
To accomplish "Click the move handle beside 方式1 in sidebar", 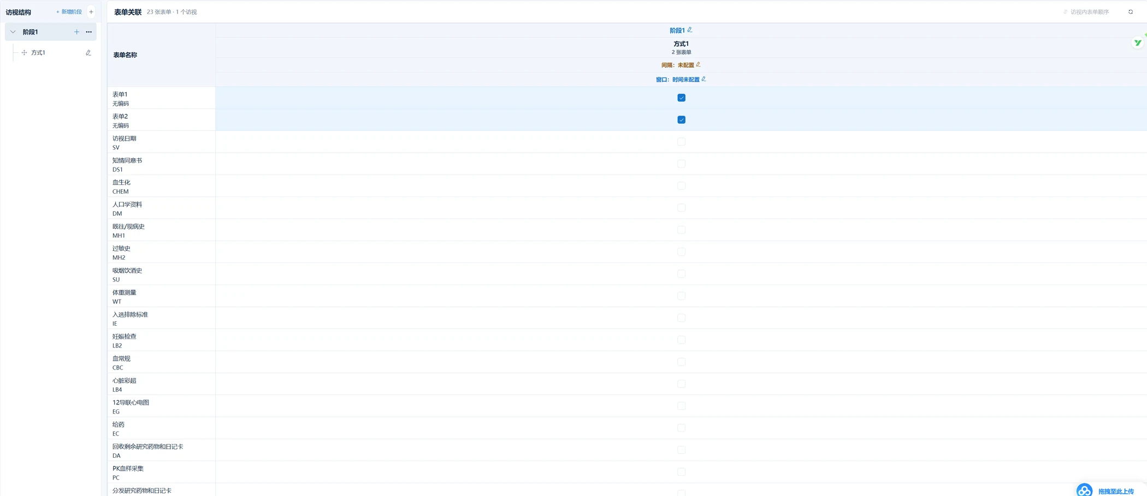I will [24, 53].
